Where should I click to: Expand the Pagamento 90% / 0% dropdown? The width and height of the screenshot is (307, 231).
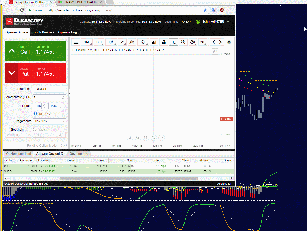(49, 121)
